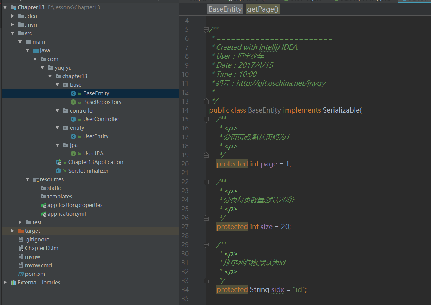Click the fold end marker at line 13
Image resolution: width=431 pixels, height=305 pixels.
point(206,101)
